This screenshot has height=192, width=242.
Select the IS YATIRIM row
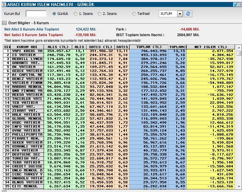tap(119, 55)
